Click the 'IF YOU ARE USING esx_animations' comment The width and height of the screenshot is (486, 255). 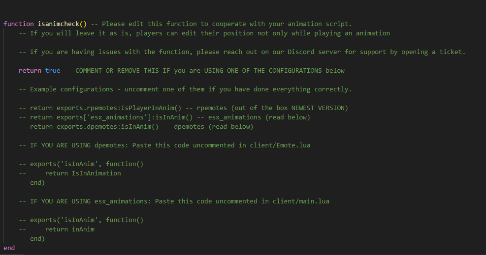(174, 201)
